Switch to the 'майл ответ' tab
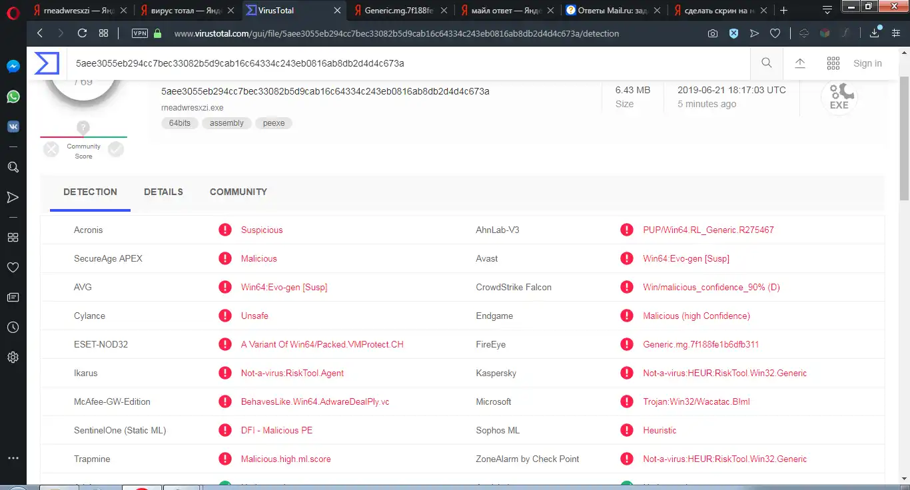 point(500,11)
